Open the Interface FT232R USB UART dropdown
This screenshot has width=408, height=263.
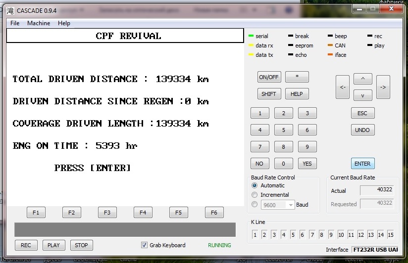[x=375, y=250]
